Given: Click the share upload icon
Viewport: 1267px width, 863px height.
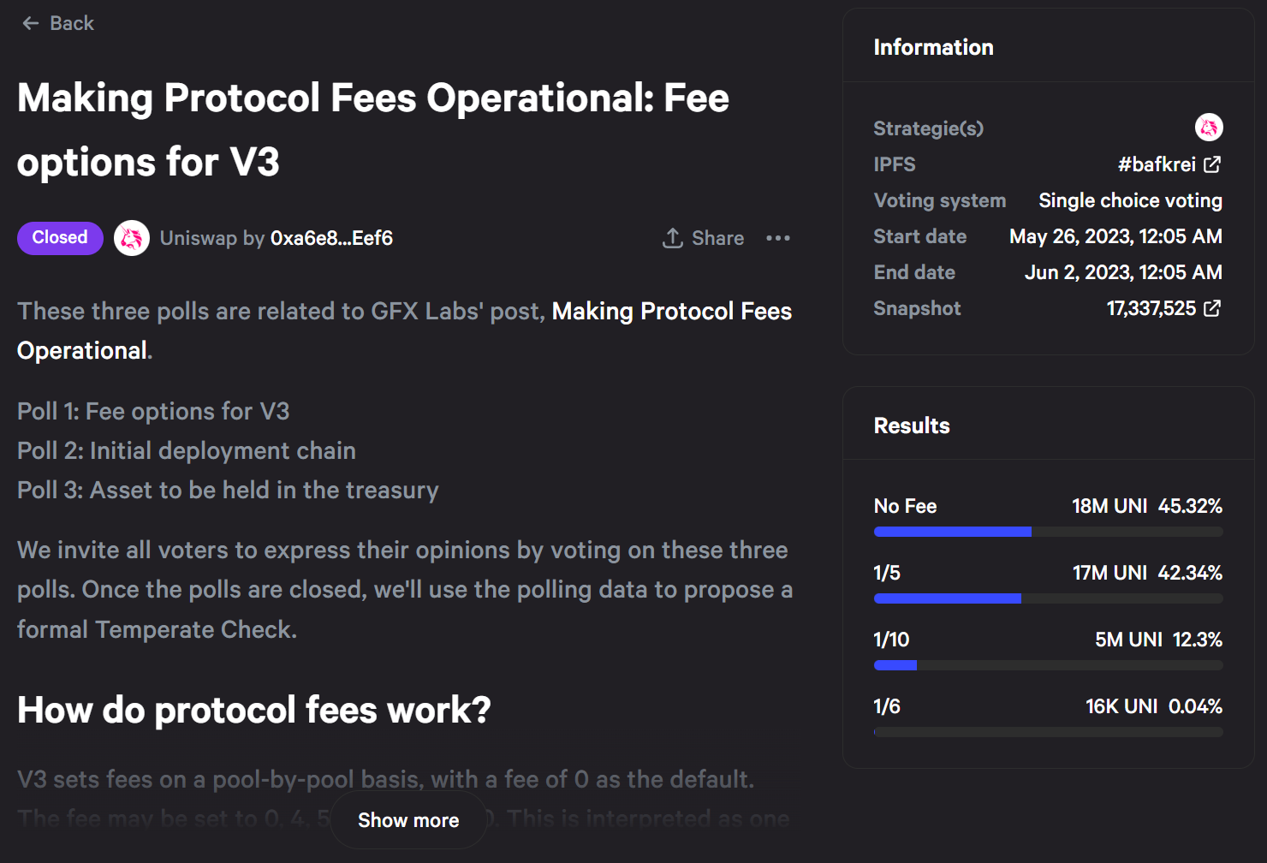Looking at the screenshot, I should coord(673,238).
